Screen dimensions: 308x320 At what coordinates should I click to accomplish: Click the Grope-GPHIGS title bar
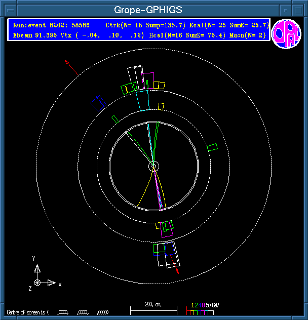tap(147, 10)
